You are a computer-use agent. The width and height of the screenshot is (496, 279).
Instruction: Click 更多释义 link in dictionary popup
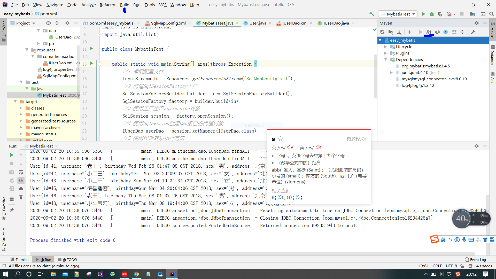click(x=356, y=139)
